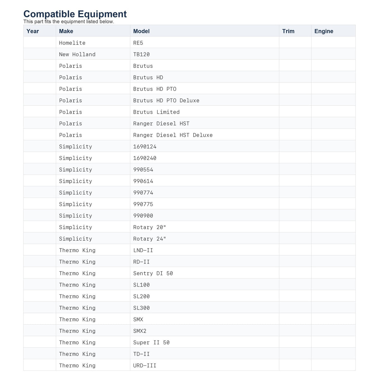Select Ranger Diesel HST Deluxe entry
The image size is (379, 379).
pos(173,135)
